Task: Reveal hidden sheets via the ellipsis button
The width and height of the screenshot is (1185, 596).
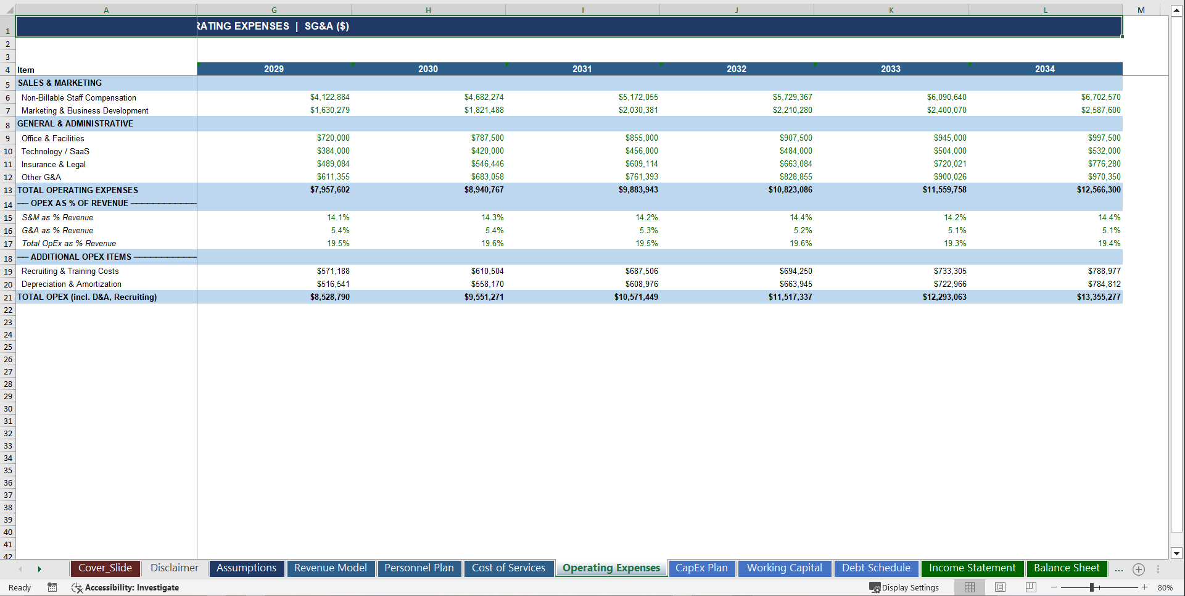Action: [x=1118, y=568]
